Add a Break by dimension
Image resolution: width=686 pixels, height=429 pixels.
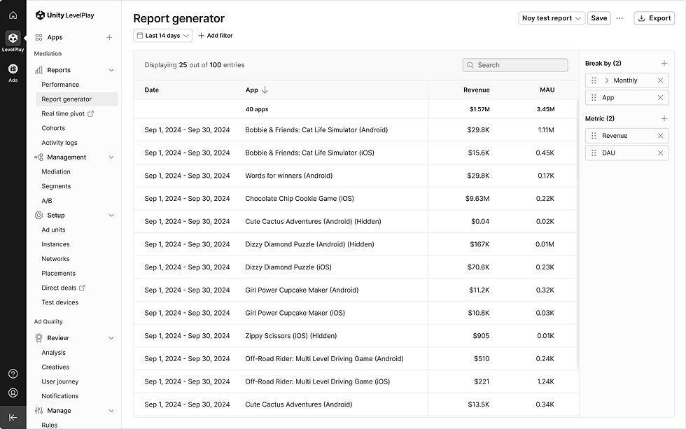(664, 64)
